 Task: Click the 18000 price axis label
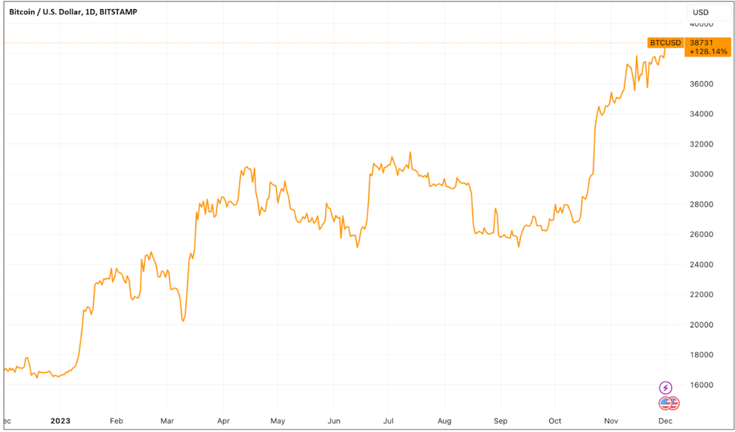click(x=701, y=355)
